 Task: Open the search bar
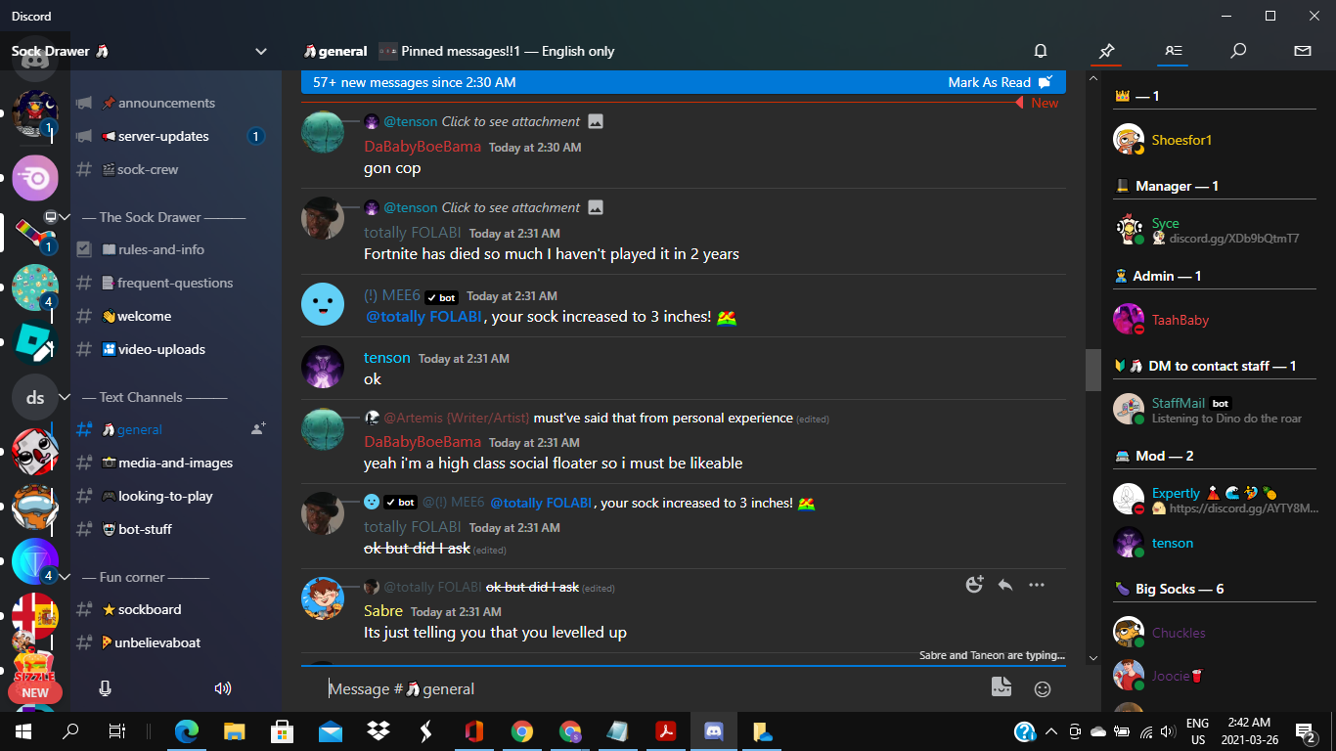1237,50
